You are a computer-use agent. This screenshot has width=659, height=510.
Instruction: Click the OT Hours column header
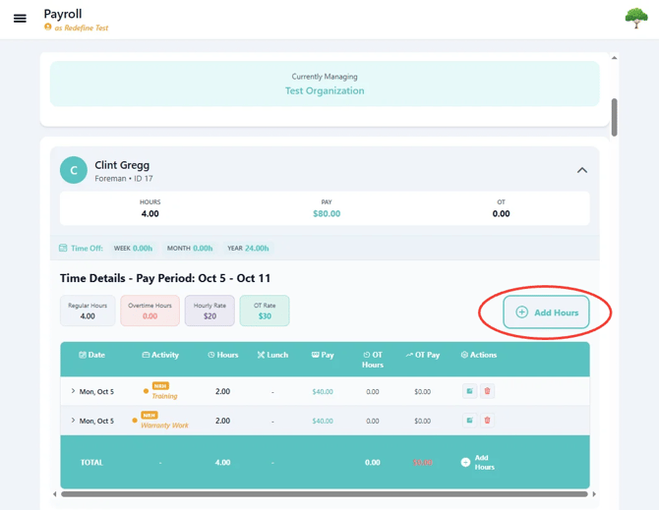coord(373,360)
